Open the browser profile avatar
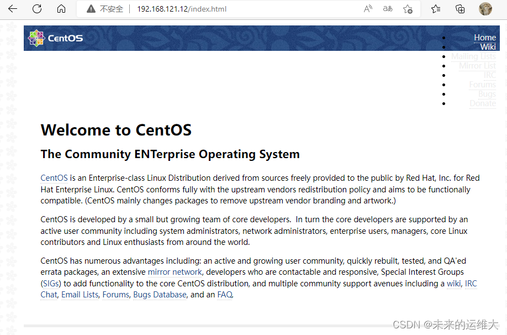Image resolution: width=507 pixels, height=335 pixels. 485,9
